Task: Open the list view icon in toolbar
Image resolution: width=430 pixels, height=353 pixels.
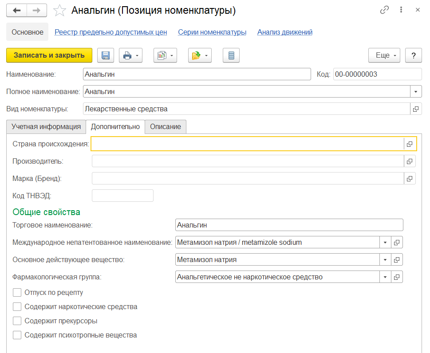Action: click(231, 55)
